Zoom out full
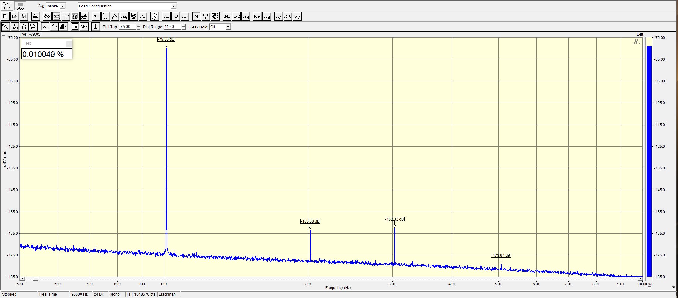 click(x=33, y=27)
